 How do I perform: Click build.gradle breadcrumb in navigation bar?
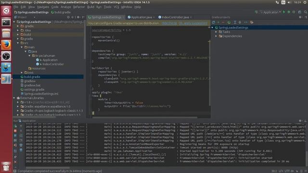[61, 12]
